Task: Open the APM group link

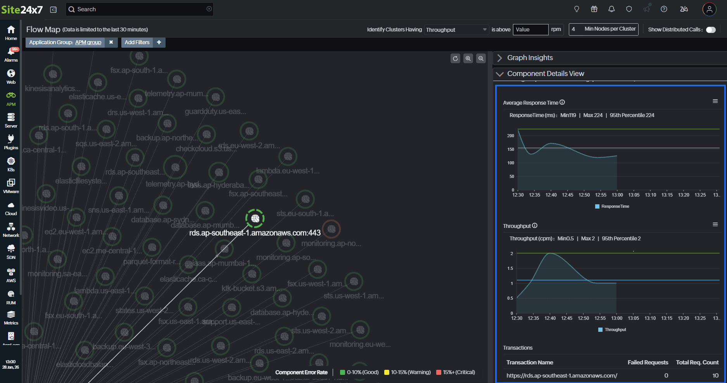Action: pyautogui.click(x=88, y=43)
